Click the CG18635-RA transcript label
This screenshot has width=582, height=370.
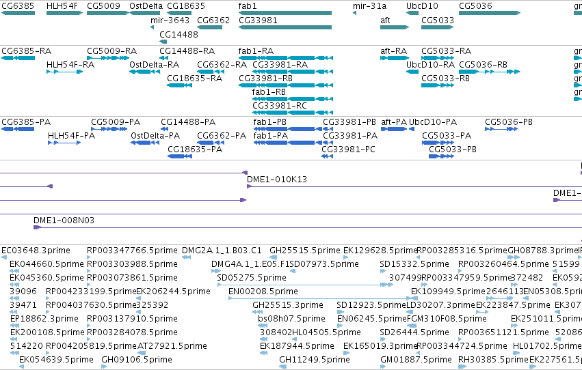pos(194,78)
